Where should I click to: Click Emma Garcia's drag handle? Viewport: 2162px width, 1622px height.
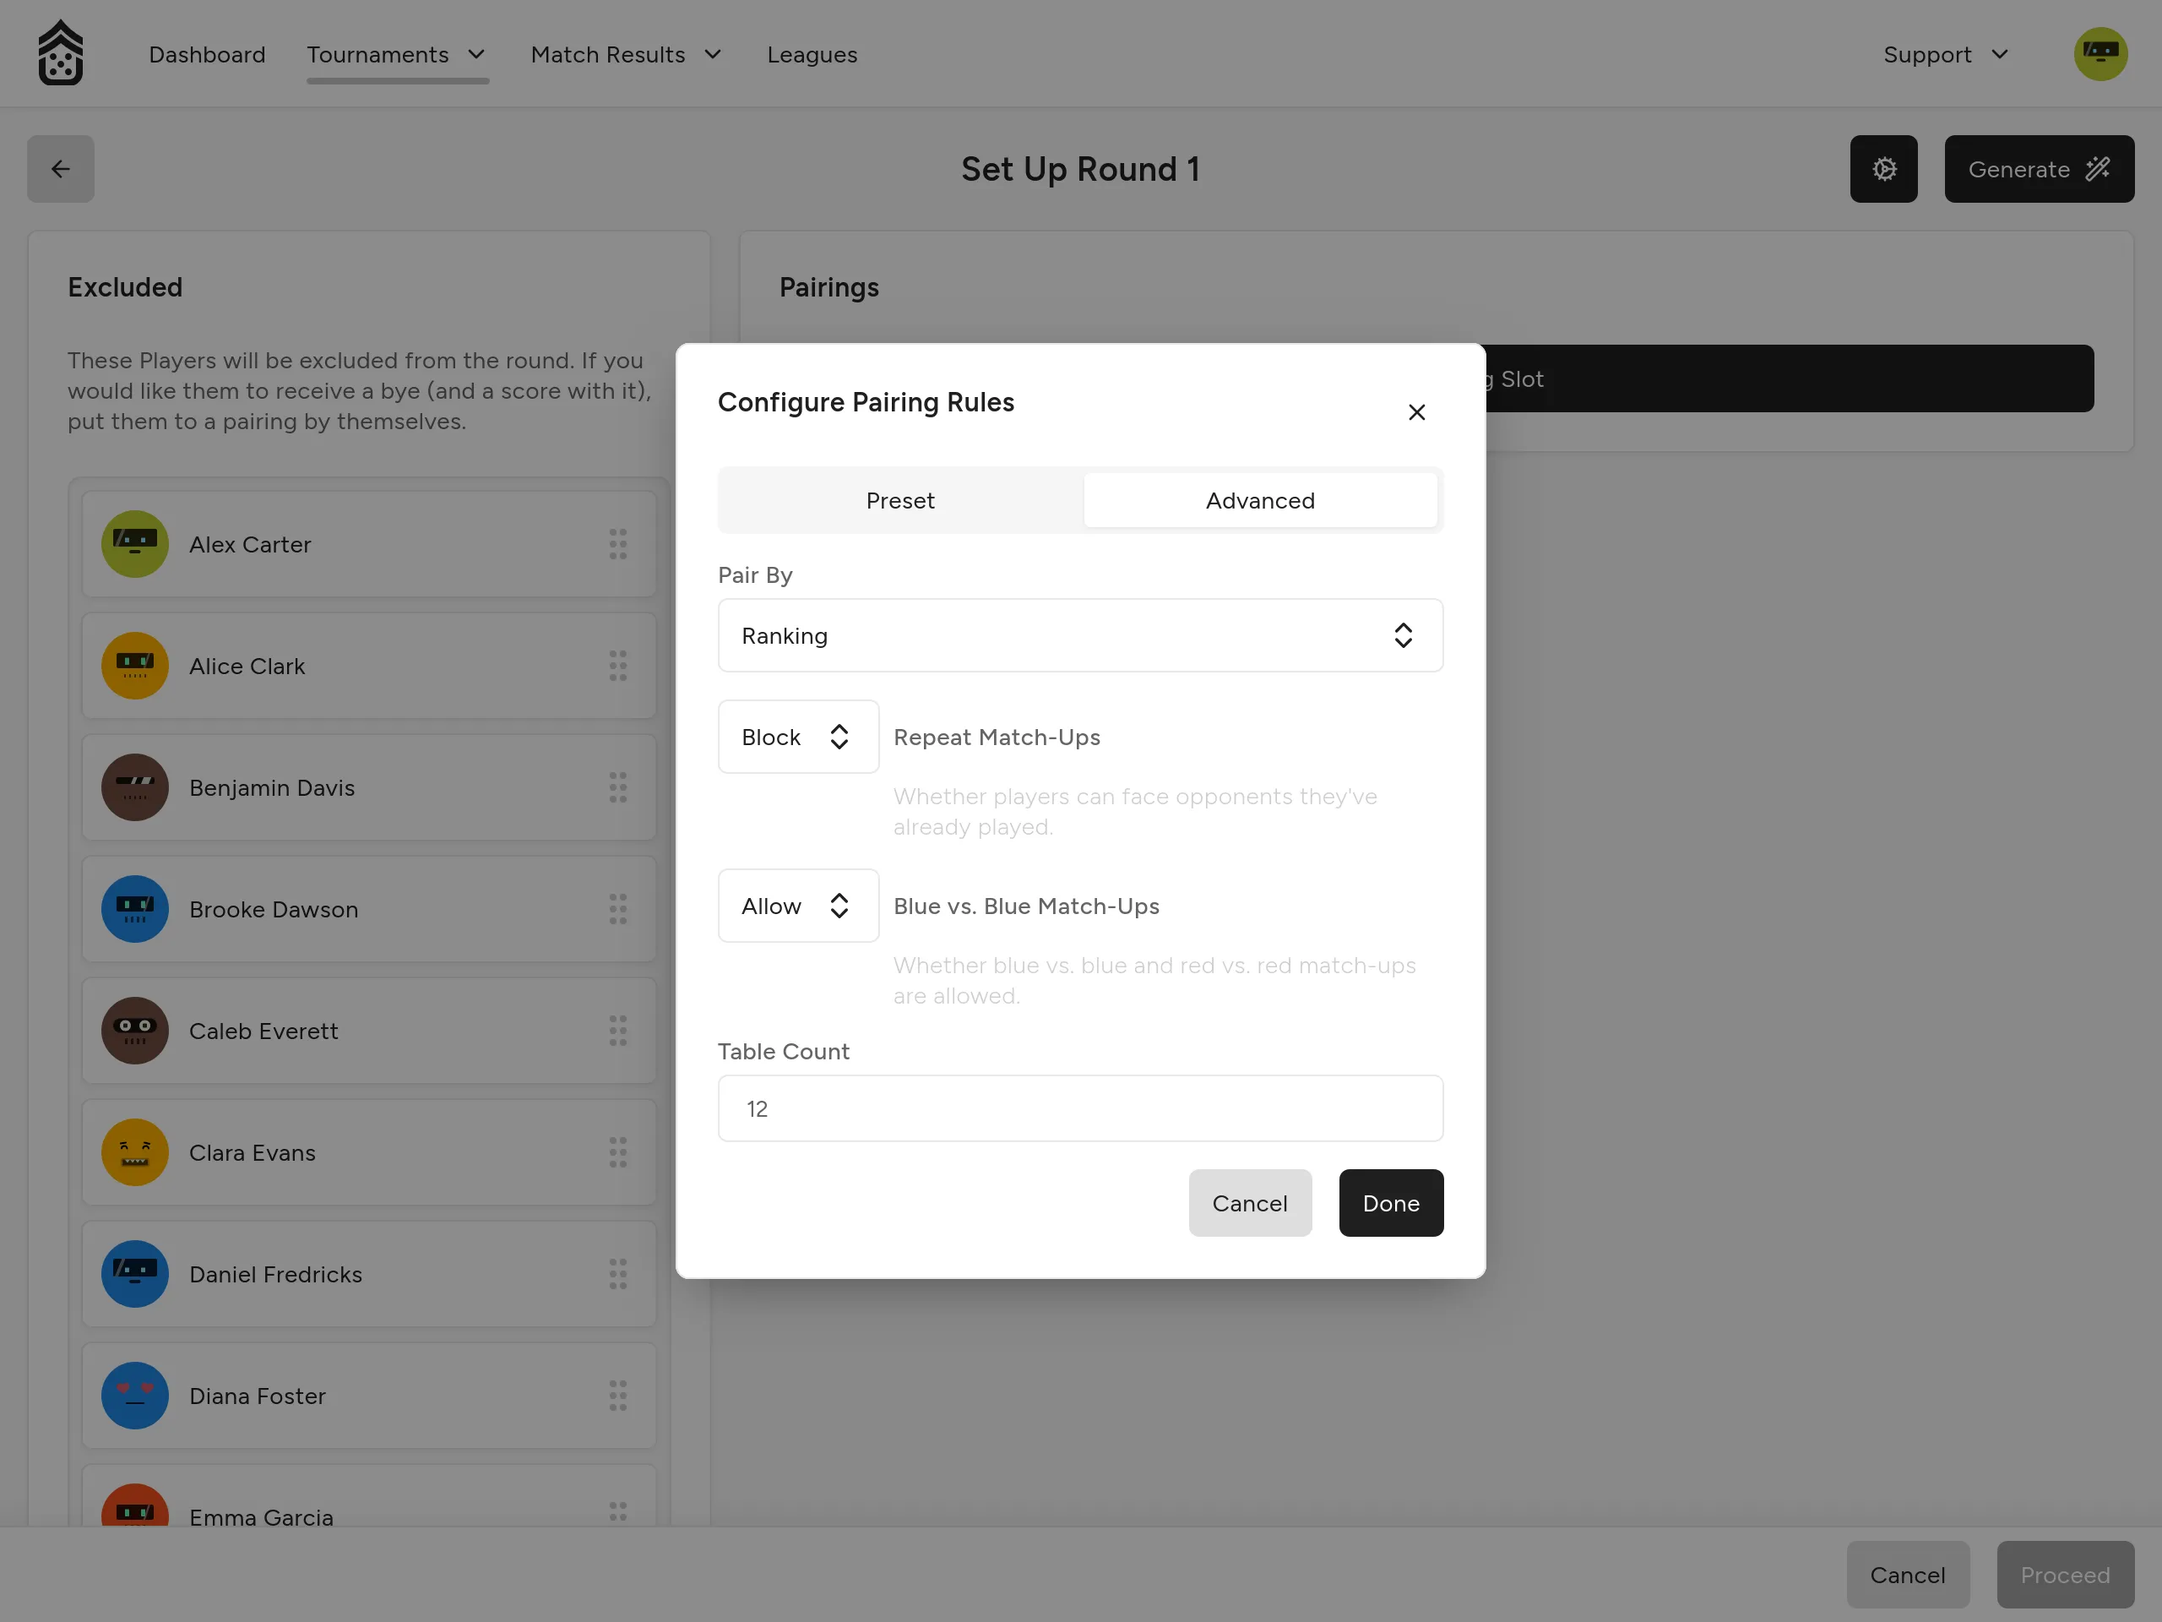(x=617, y=1512)
